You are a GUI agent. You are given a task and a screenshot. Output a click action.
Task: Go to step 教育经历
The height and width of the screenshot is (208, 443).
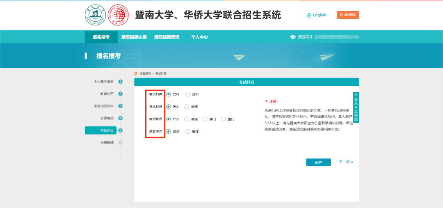tap(107, 94)
